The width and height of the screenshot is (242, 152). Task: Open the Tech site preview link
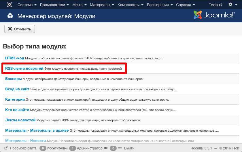click(215, 5)
